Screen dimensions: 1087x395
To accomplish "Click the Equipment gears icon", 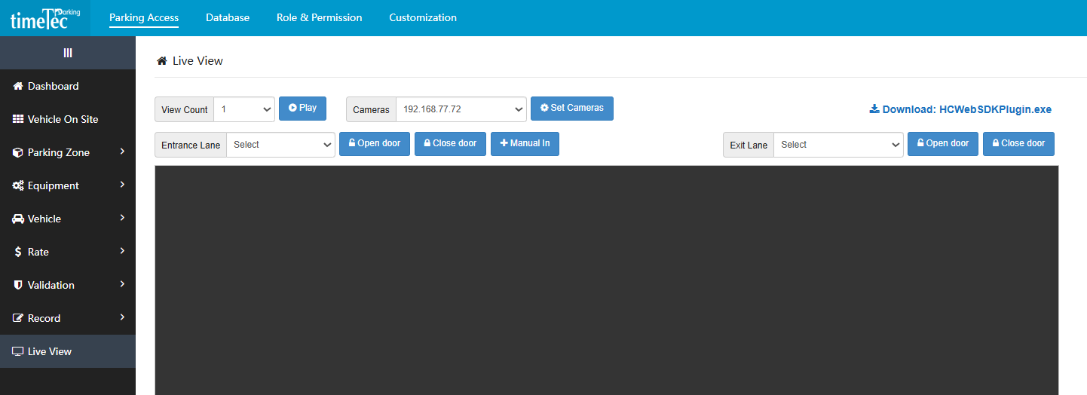I will tap(18, 185).
